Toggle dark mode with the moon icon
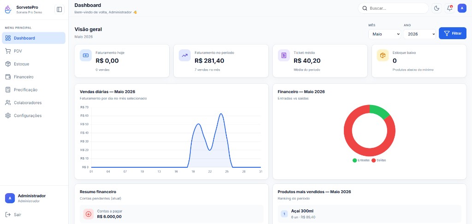Screen dimensions: 472x224 pos(437,8)
